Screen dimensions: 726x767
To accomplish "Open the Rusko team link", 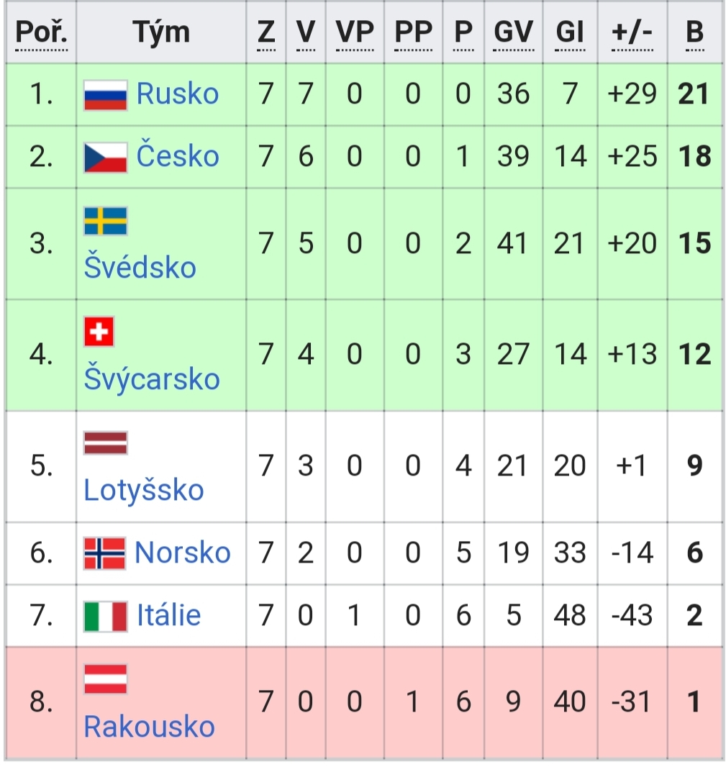I will [177, 94].
